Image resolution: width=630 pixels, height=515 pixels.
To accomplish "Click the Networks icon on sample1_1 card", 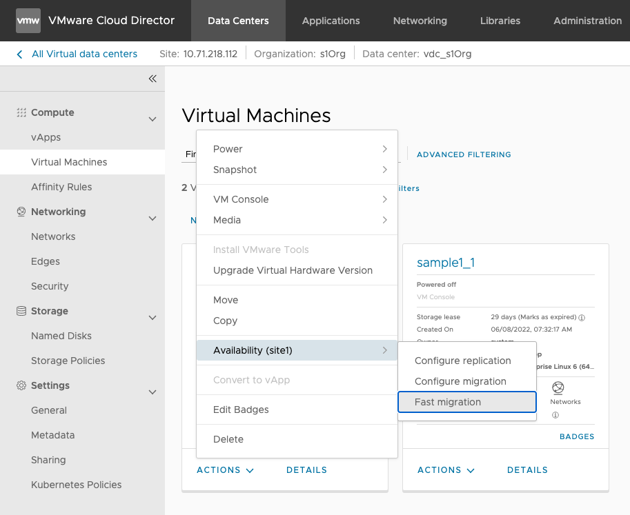I will coord(558,387).
